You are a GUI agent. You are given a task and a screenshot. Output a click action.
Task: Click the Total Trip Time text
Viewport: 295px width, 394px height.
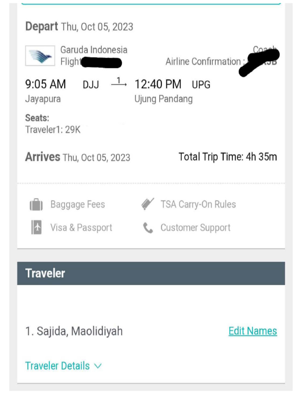228,157
